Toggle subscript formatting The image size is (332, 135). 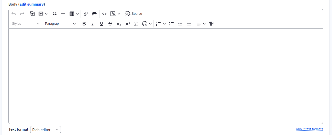coord(119,24)
